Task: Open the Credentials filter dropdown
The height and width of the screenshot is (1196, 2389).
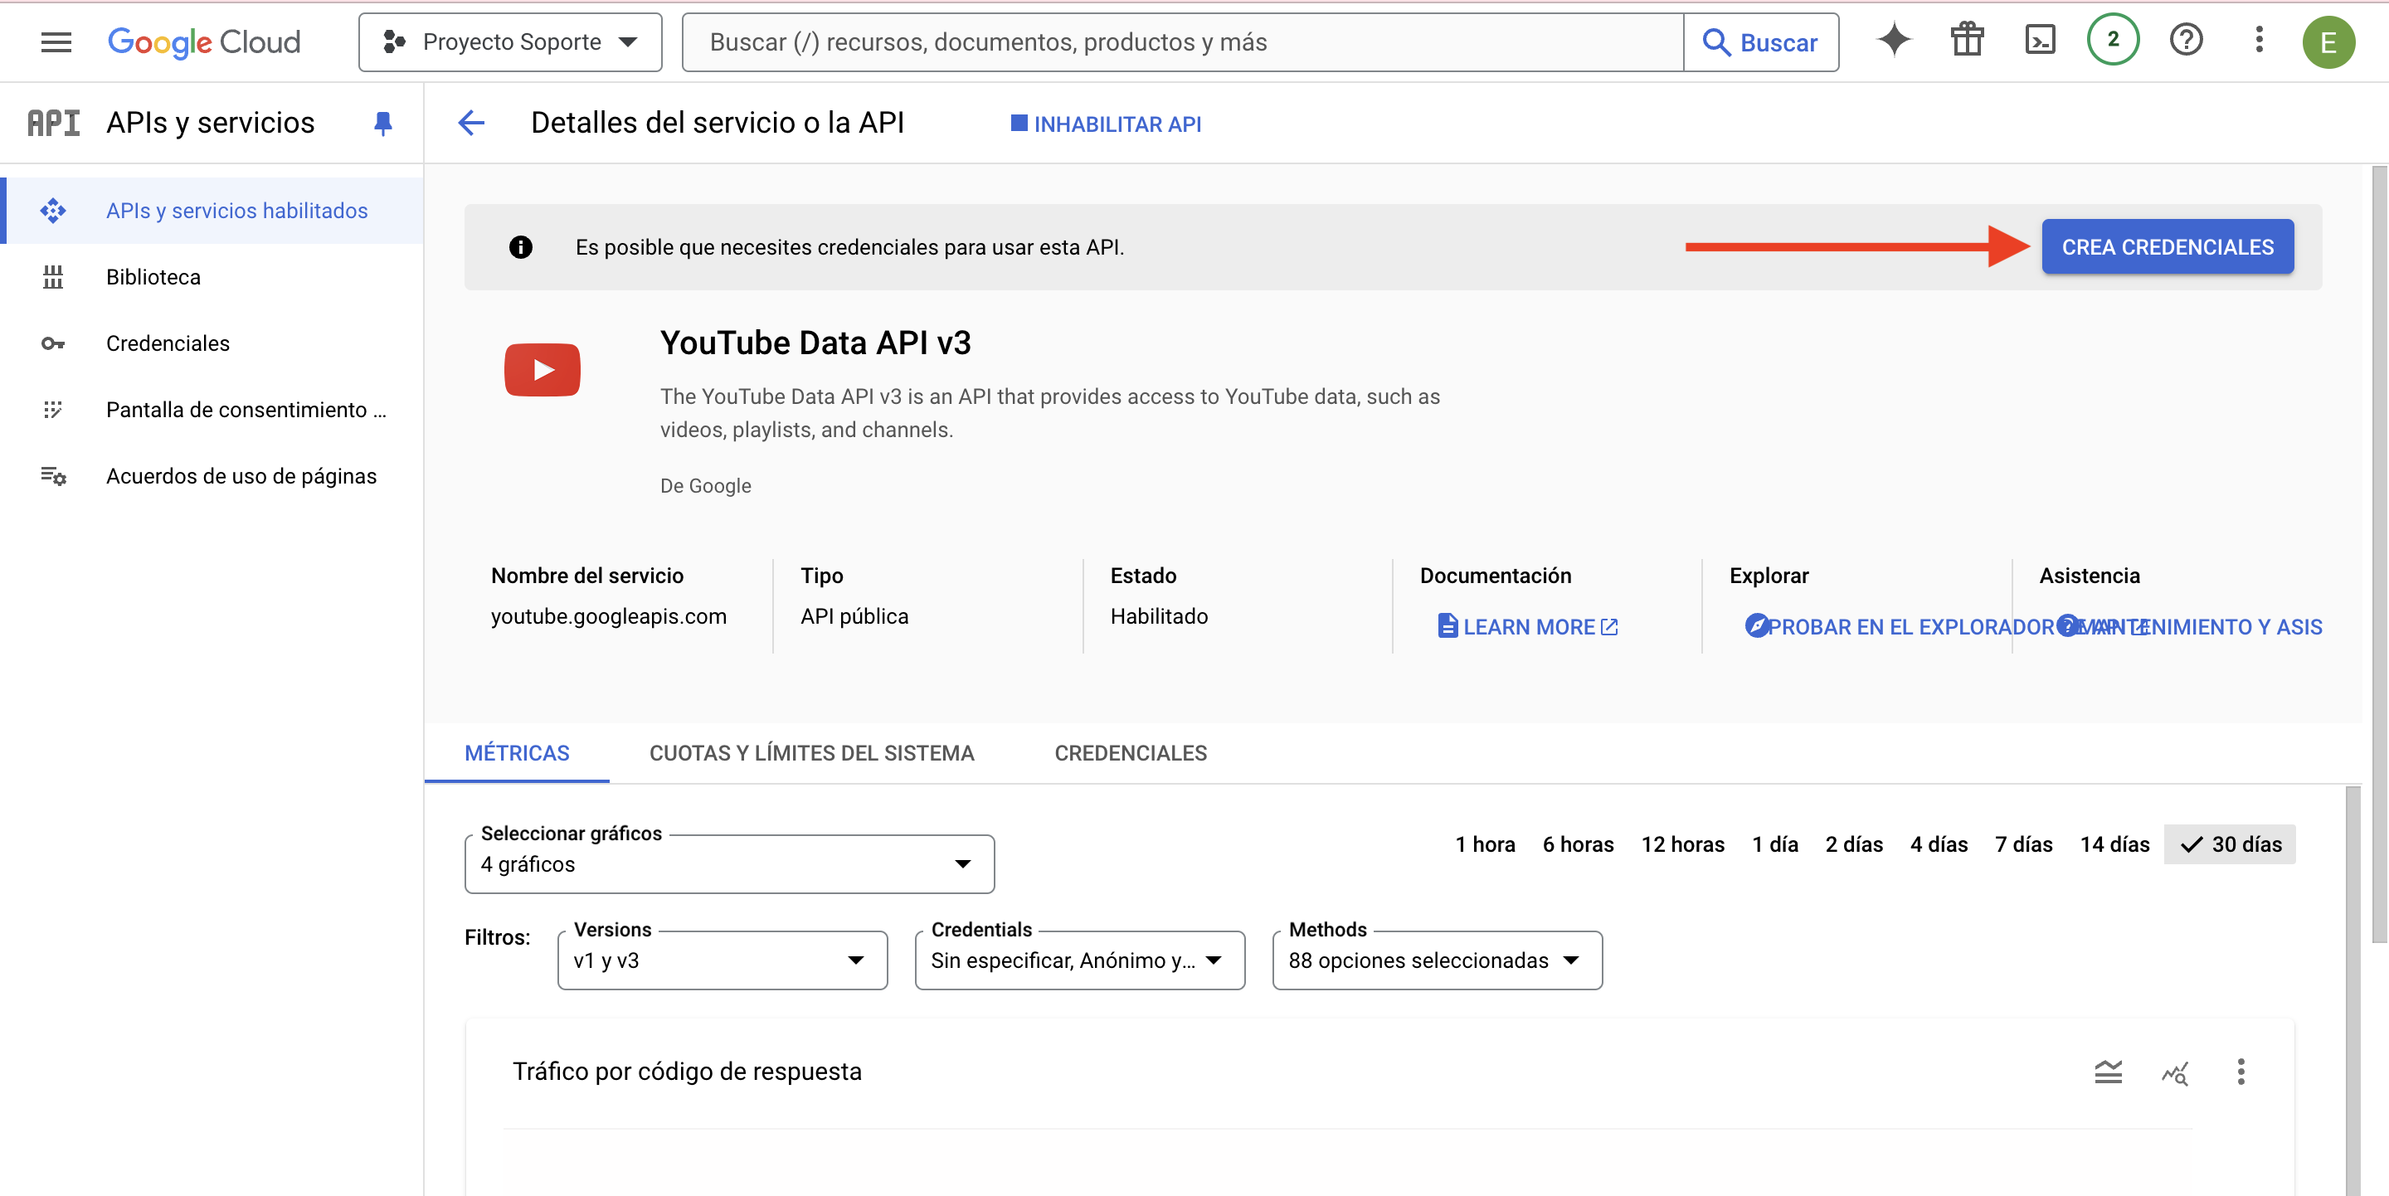Action: coord(1079,960)
